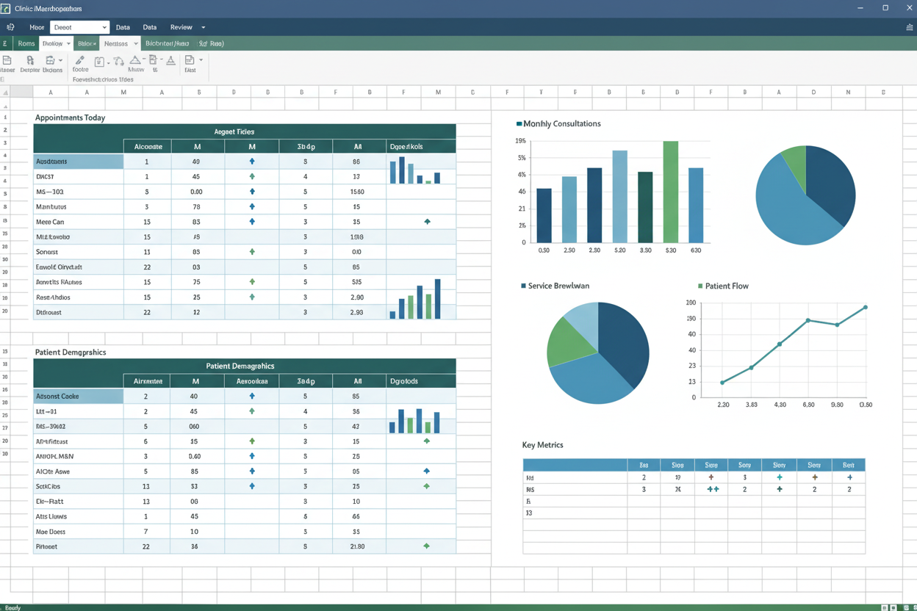Open the Deoot combo box dropdown
Screen dimensions: 917x611
[104, 27]
